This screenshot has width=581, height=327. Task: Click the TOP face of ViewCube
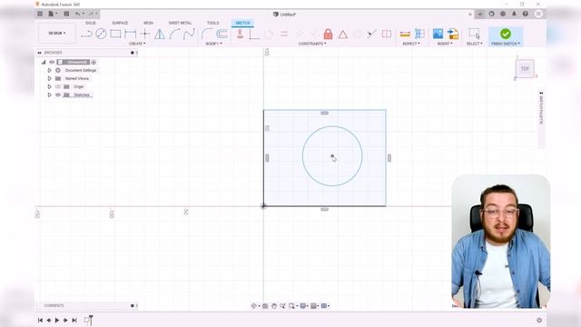pos(525,69)
